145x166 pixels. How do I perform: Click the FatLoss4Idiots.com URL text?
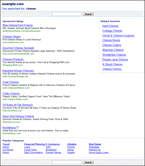(12, 111)
